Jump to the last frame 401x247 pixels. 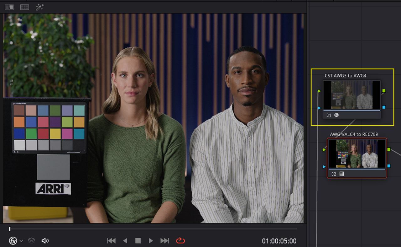pyautogui.click(x=165, y=241)
